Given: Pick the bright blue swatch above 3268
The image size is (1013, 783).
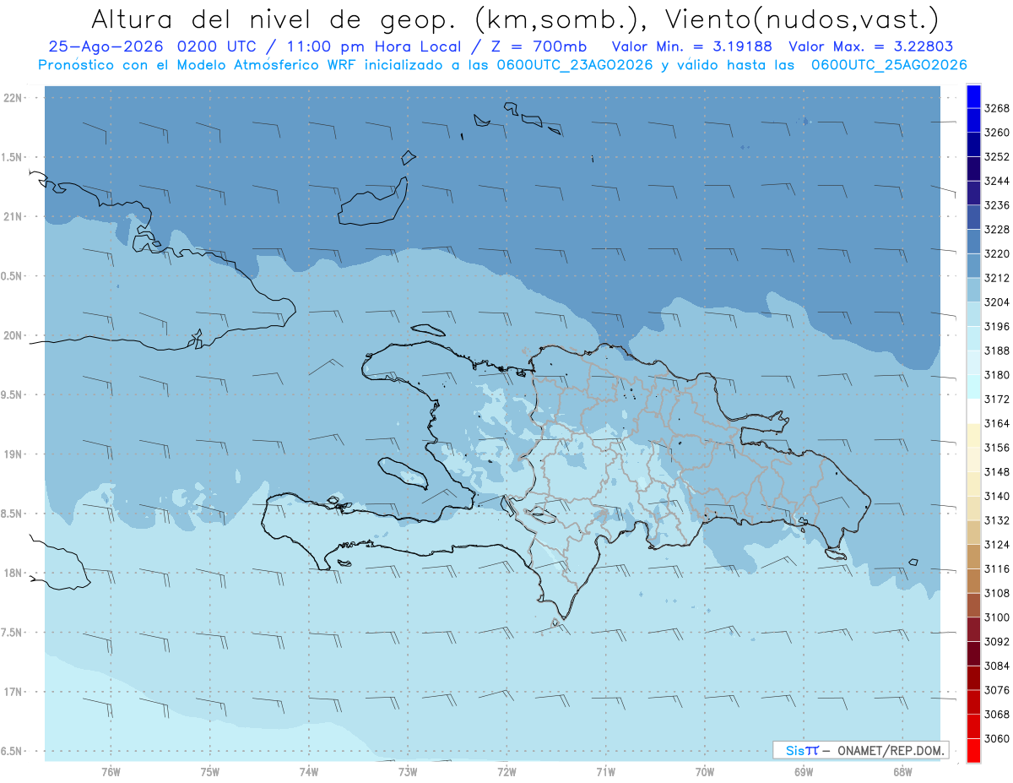Looking at the screenshot, I should (x=973, y=96).
